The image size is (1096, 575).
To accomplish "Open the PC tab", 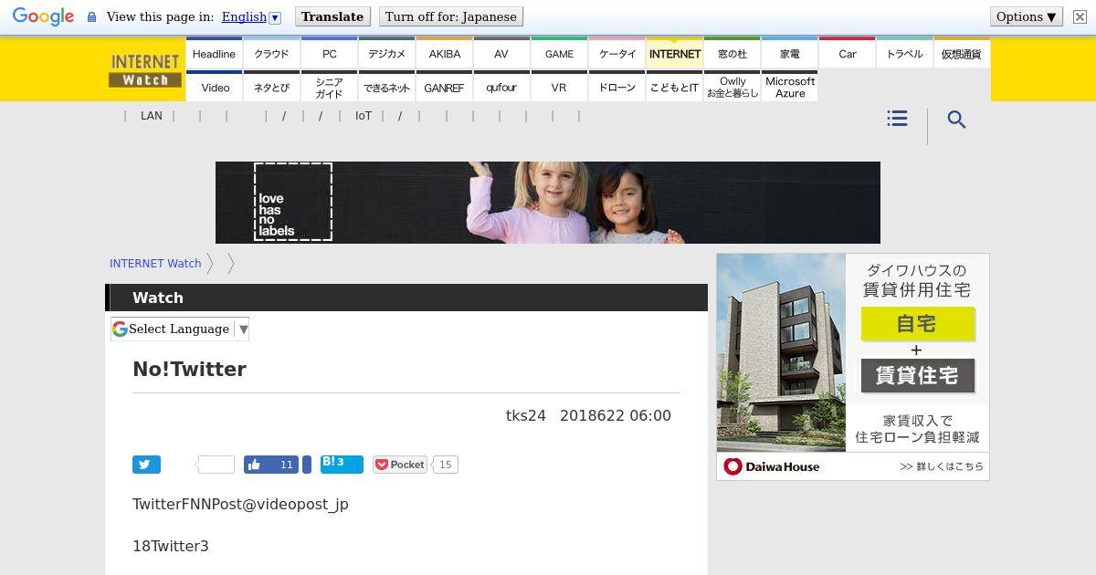I will 329,53.
